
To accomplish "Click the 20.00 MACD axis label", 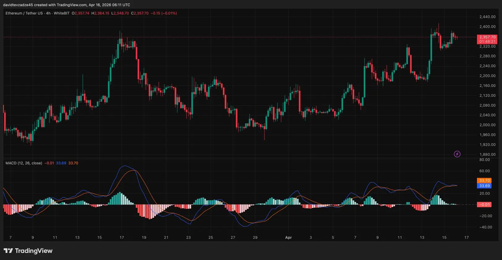I will click(485, 193).
